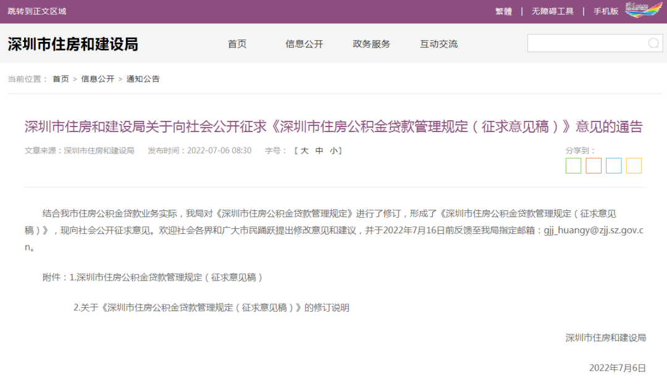Click 深圳市住房和建设局 site title
The height and width of the screenshot is (385, 667).
73,44
